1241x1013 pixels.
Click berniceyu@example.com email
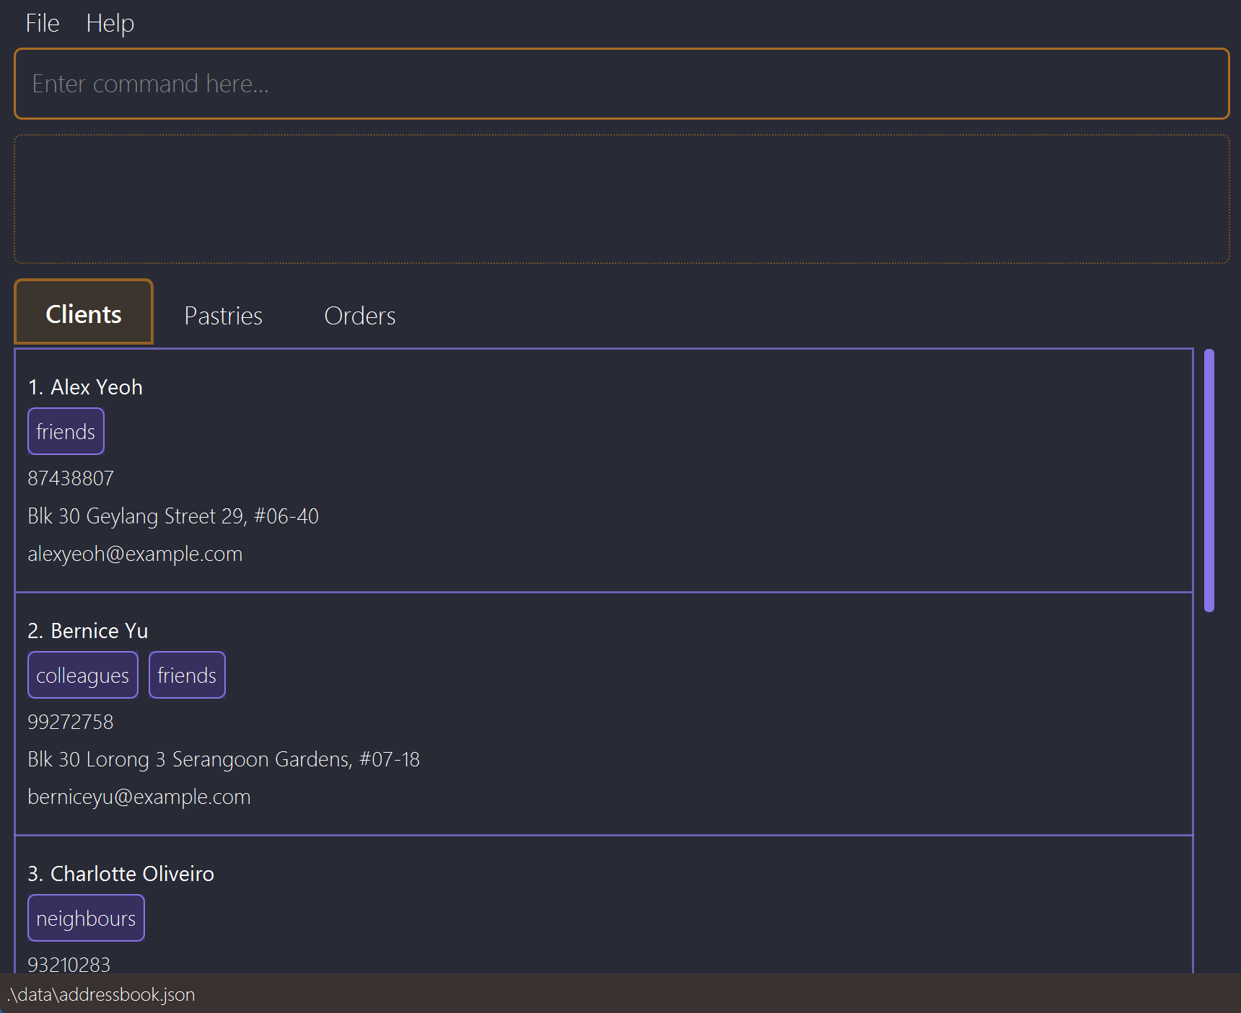coord(139,797)
